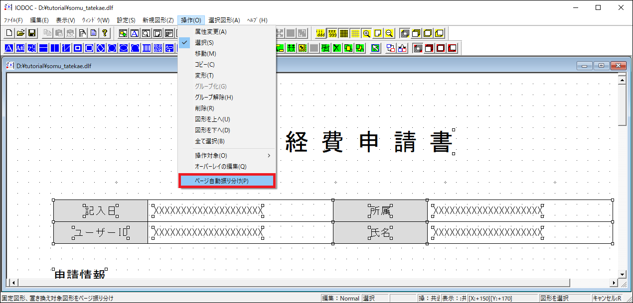Click the green crossed X icon
This screenshot has height=303, width=633.
[336, 48]
